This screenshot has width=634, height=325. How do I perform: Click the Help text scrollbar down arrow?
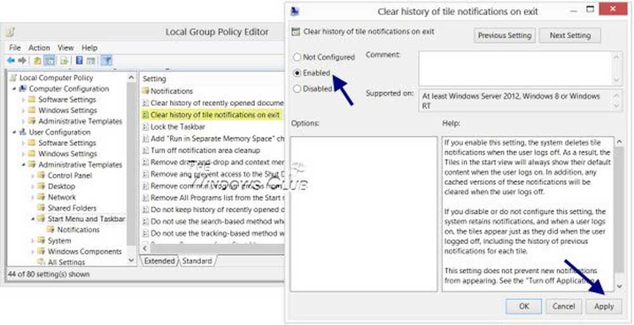point(619,286)
